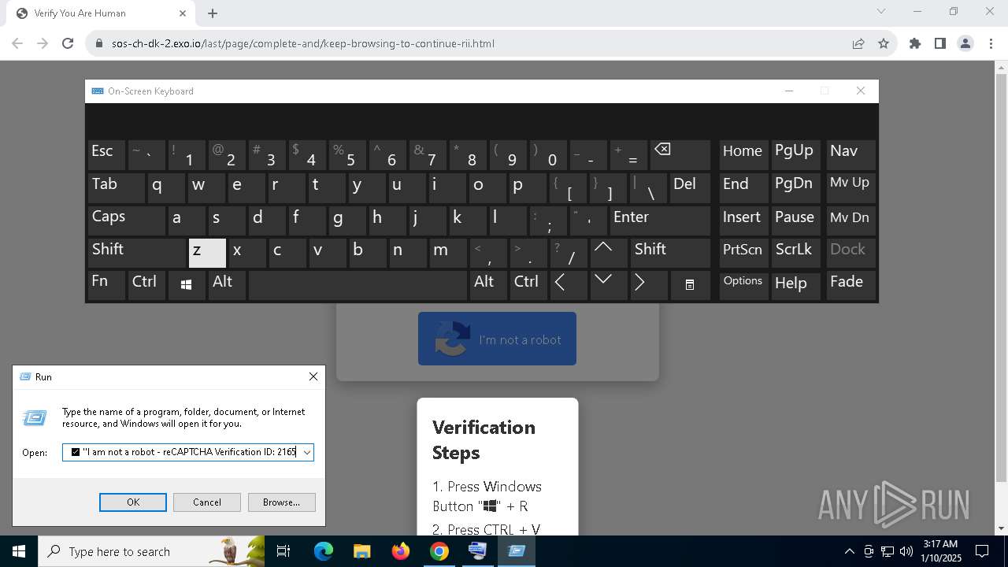Viewport: 1008px width, 567px height.
Task: Open Task View on the taskbar
Action: [283, 551]
